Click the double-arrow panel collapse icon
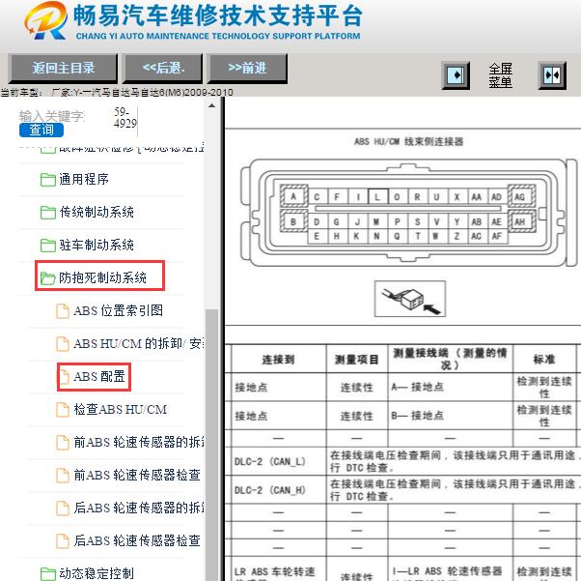Viewport: 581px width, 581px height. click(x=552, y=75)
